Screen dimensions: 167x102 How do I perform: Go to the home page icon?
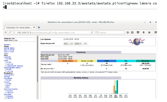(149, 33)
